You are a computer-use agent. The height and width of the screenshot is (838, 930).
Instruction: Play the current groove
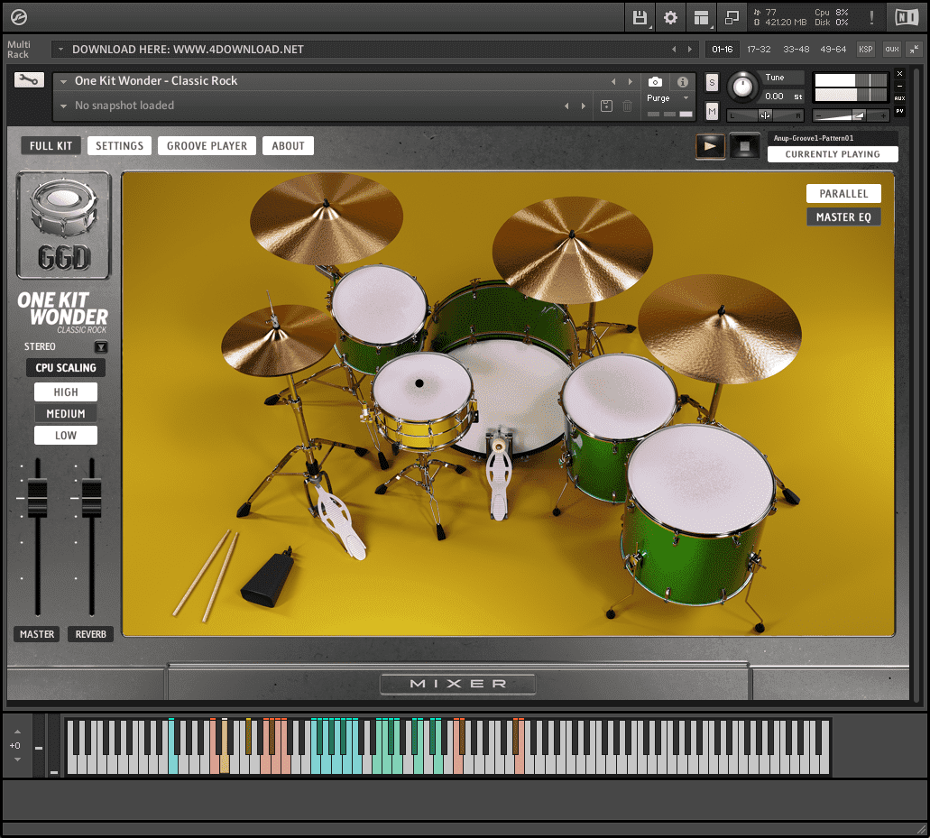[x=710, y=146]
